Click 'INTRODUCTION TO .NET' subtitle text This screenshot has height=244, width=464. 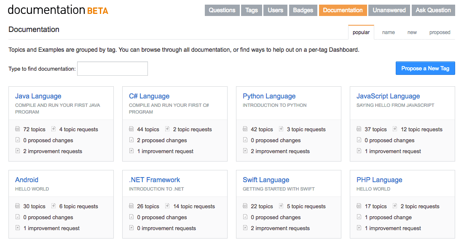[156, 189]
